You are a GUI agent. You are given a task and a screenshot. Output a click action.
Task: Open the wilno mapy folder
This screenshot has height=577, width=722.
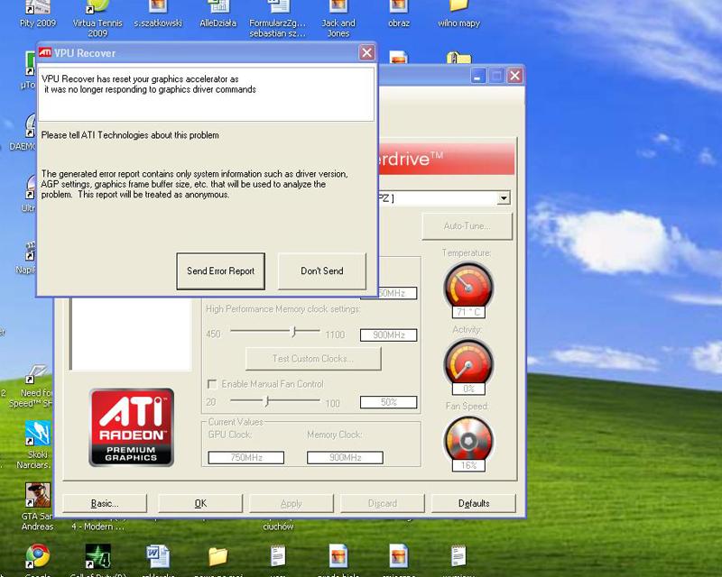(458, 13)
